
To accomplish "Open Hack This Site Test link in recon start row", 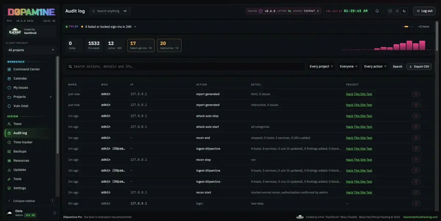I will [359, 192].
